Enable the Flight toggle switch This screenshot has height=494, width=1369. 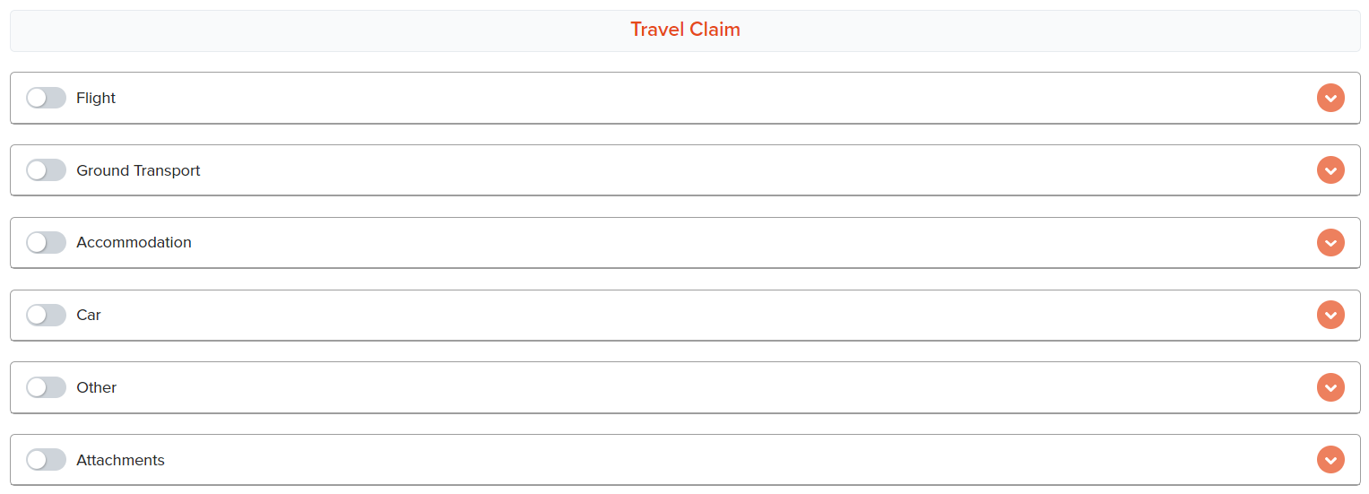pos(46,98)
